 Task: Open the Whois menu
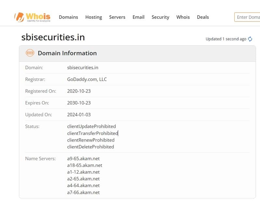[183, 17]
